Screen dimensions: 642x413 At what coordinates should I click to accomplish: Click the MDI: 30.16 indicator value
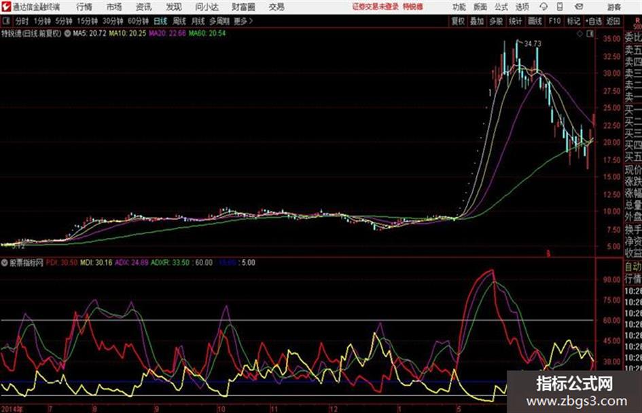96,262
